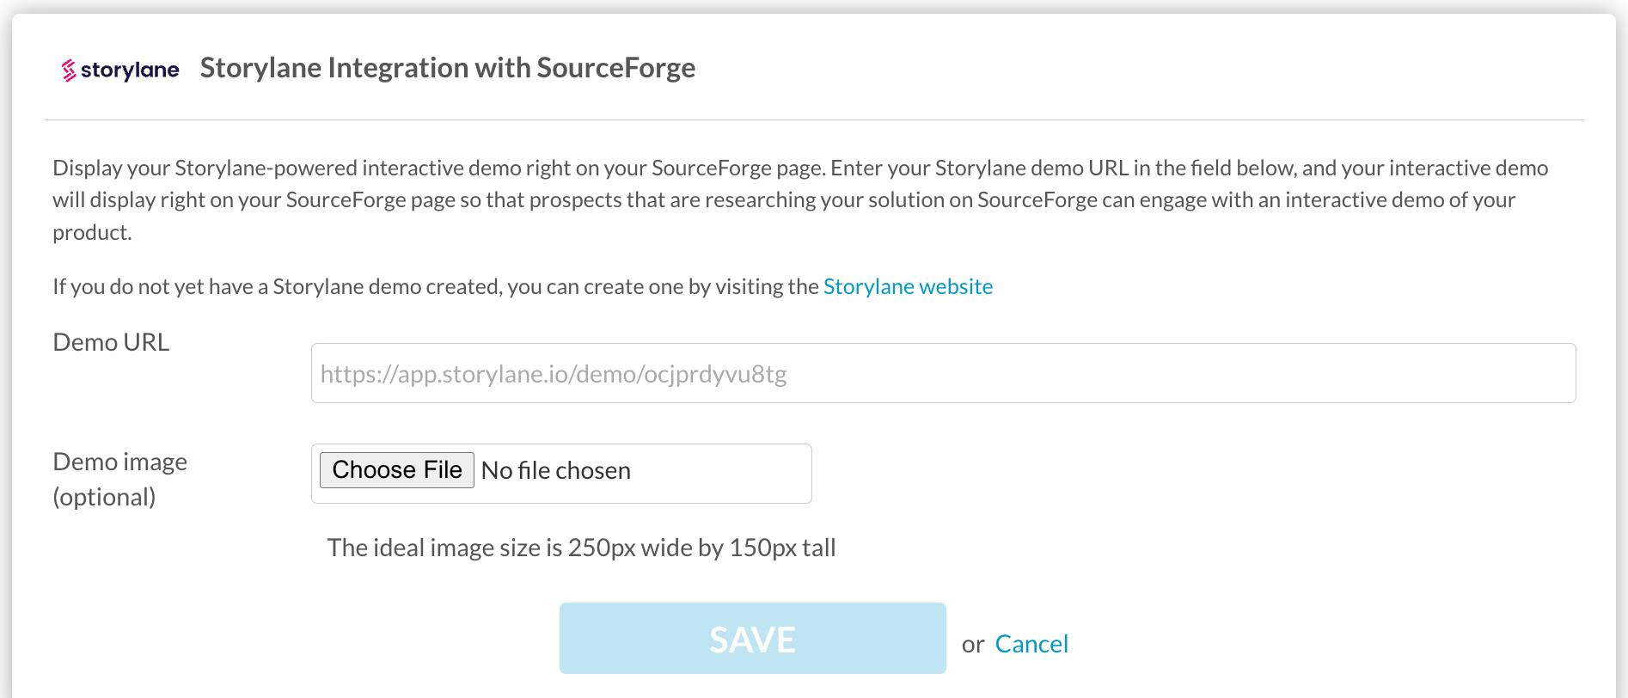The height and width of the screenshot is (698, 1628).
Task: Select the pink Storylane brand mark
Action: coord(67,69)
